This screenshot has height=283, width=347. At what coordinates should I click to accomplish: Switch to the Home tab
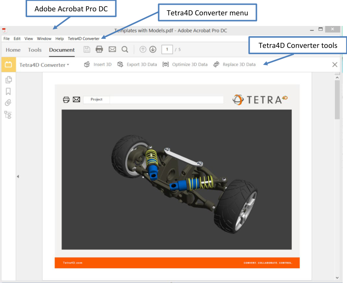[13, 50]
